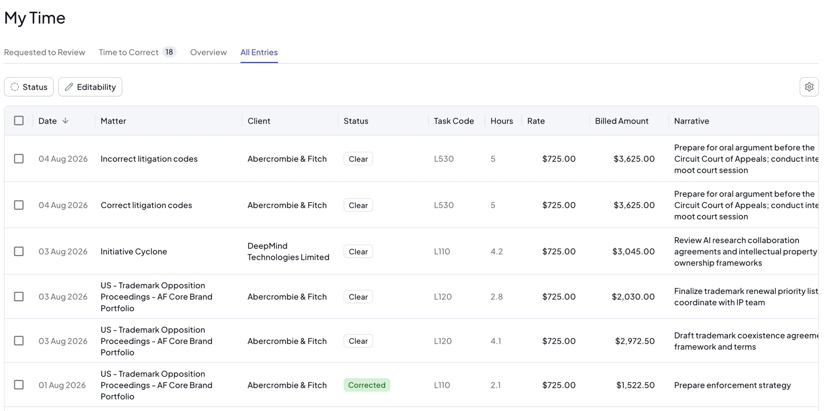This screenshot has width=828, height=411.
Task: Switch to the Requested to Review tab
Action: point(45,52)
